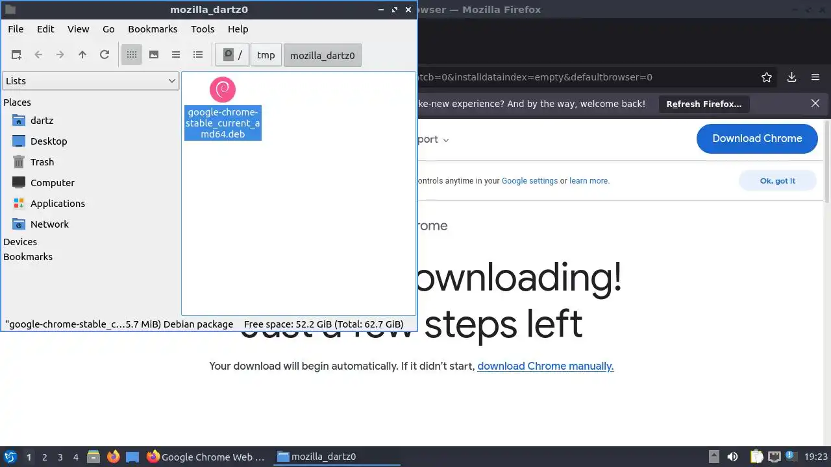Jump to root folder in path bar
Screen dimensions: 831x467
click(x=232, y=55)
